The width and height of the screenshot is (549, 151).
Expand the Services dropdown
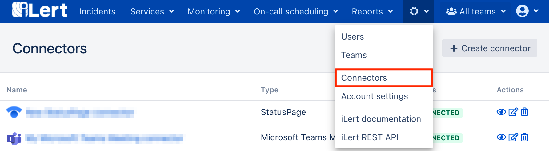pyautogui.click(x=152, y=12)
